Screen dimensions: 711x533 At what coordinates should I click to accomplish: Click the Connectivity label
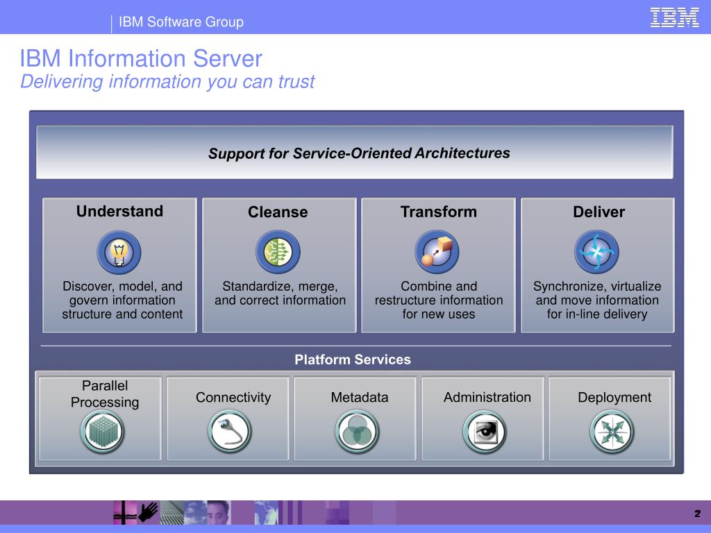click(x=233, y=398)
